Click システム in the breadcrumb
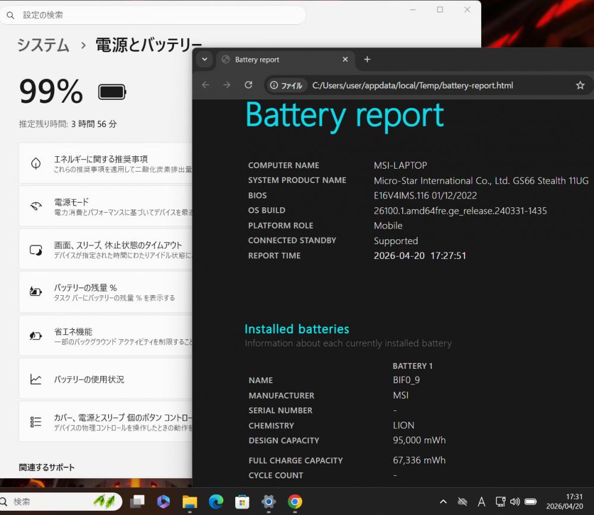This screenshot has height=515, width=594. click(x=43, y=45)
